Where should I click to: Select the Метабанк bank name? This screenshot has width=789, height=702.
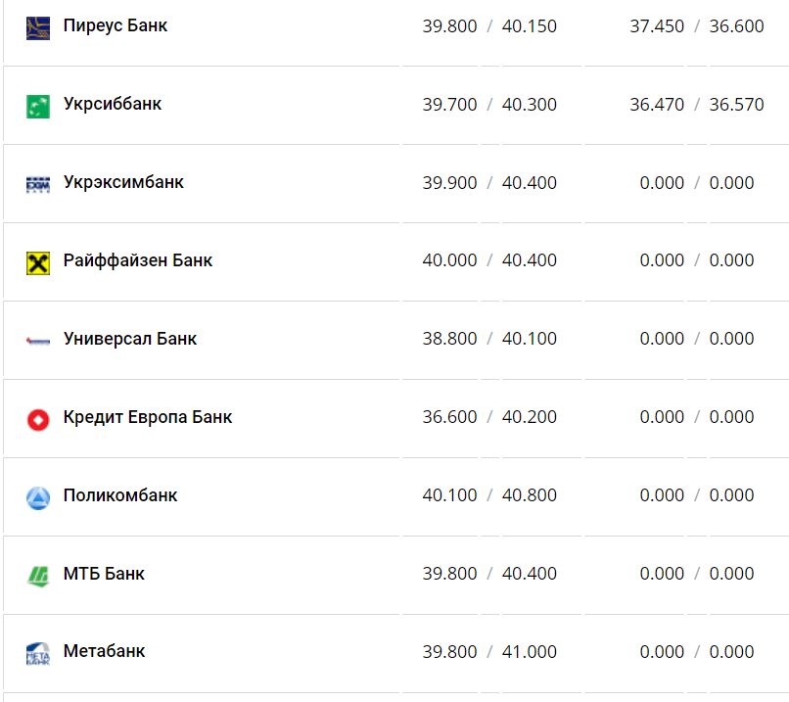click(x=104, y=651)
